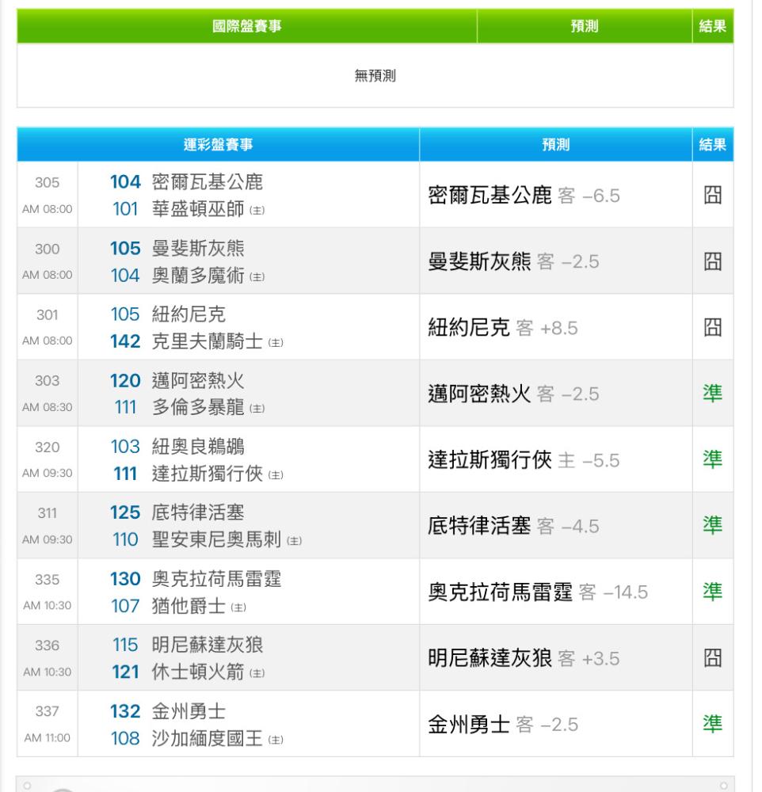Click the 準 result for game 320
Image resolution: width=762 pixels, height=792 pixels.
pos(712,459)
